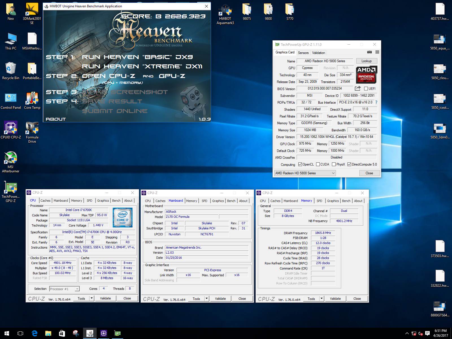Show hidden system tray icons
452x339 pixels.
point(407,333)
